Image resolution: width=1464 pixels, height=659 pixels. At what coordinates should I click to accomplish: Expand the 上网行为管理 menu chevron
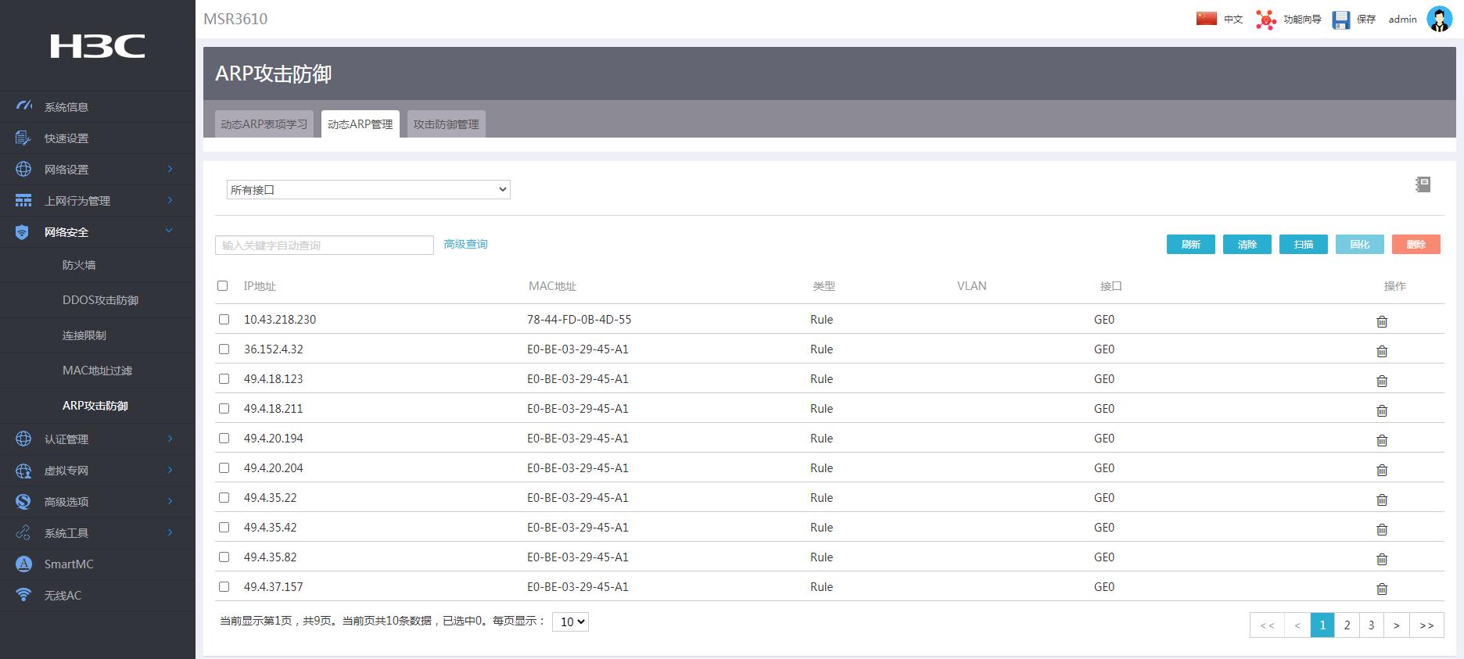point(170,200)
